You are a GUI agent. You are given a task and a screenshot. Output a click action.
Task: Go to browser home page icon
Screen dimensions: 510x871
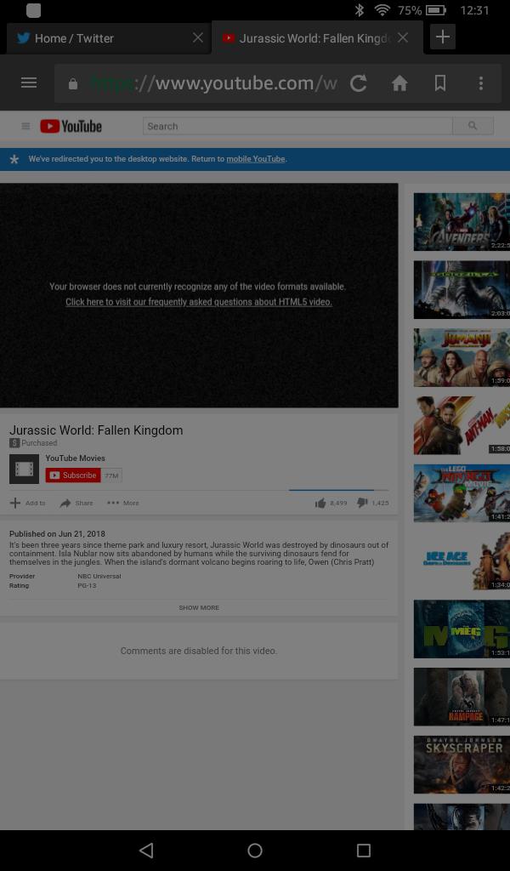pyautogui.click(x=399, y=83)
